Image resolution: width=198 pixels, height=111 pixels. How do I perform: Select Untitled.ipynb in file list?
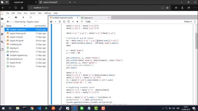coord(26,44)
